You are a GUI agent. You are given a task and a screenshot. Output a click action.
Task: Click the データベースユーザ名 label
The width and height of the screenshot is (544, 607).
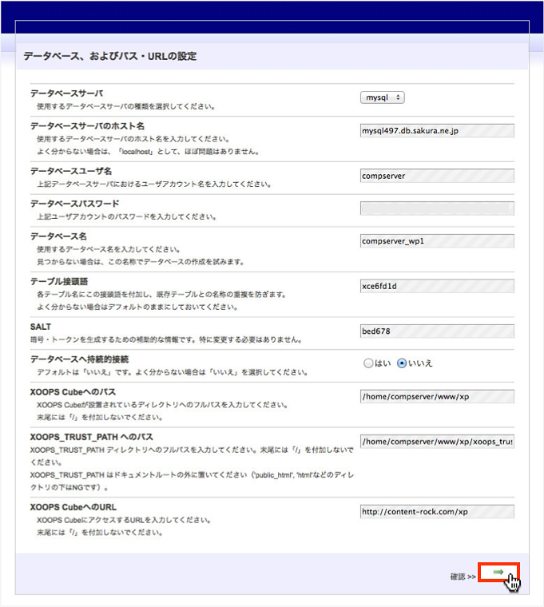pyautogui.click(x=71, y=171)
